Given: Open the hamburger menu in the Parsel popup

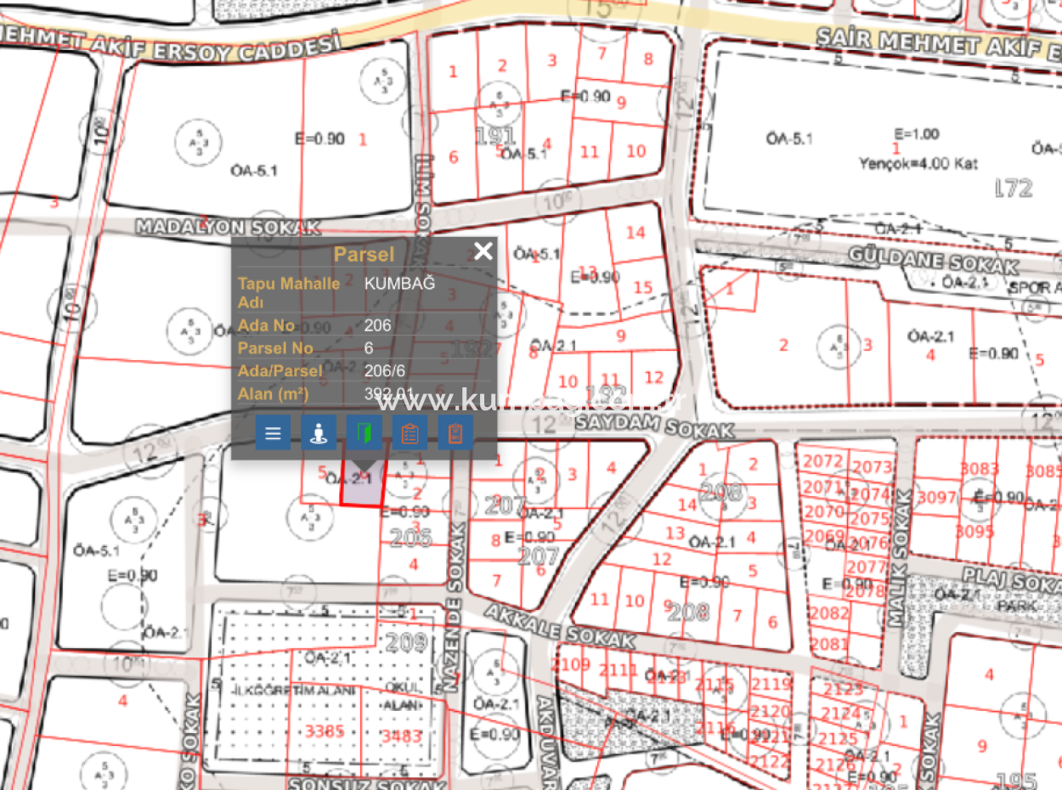Looking at the screenshot, I should (x=272, y=433).
